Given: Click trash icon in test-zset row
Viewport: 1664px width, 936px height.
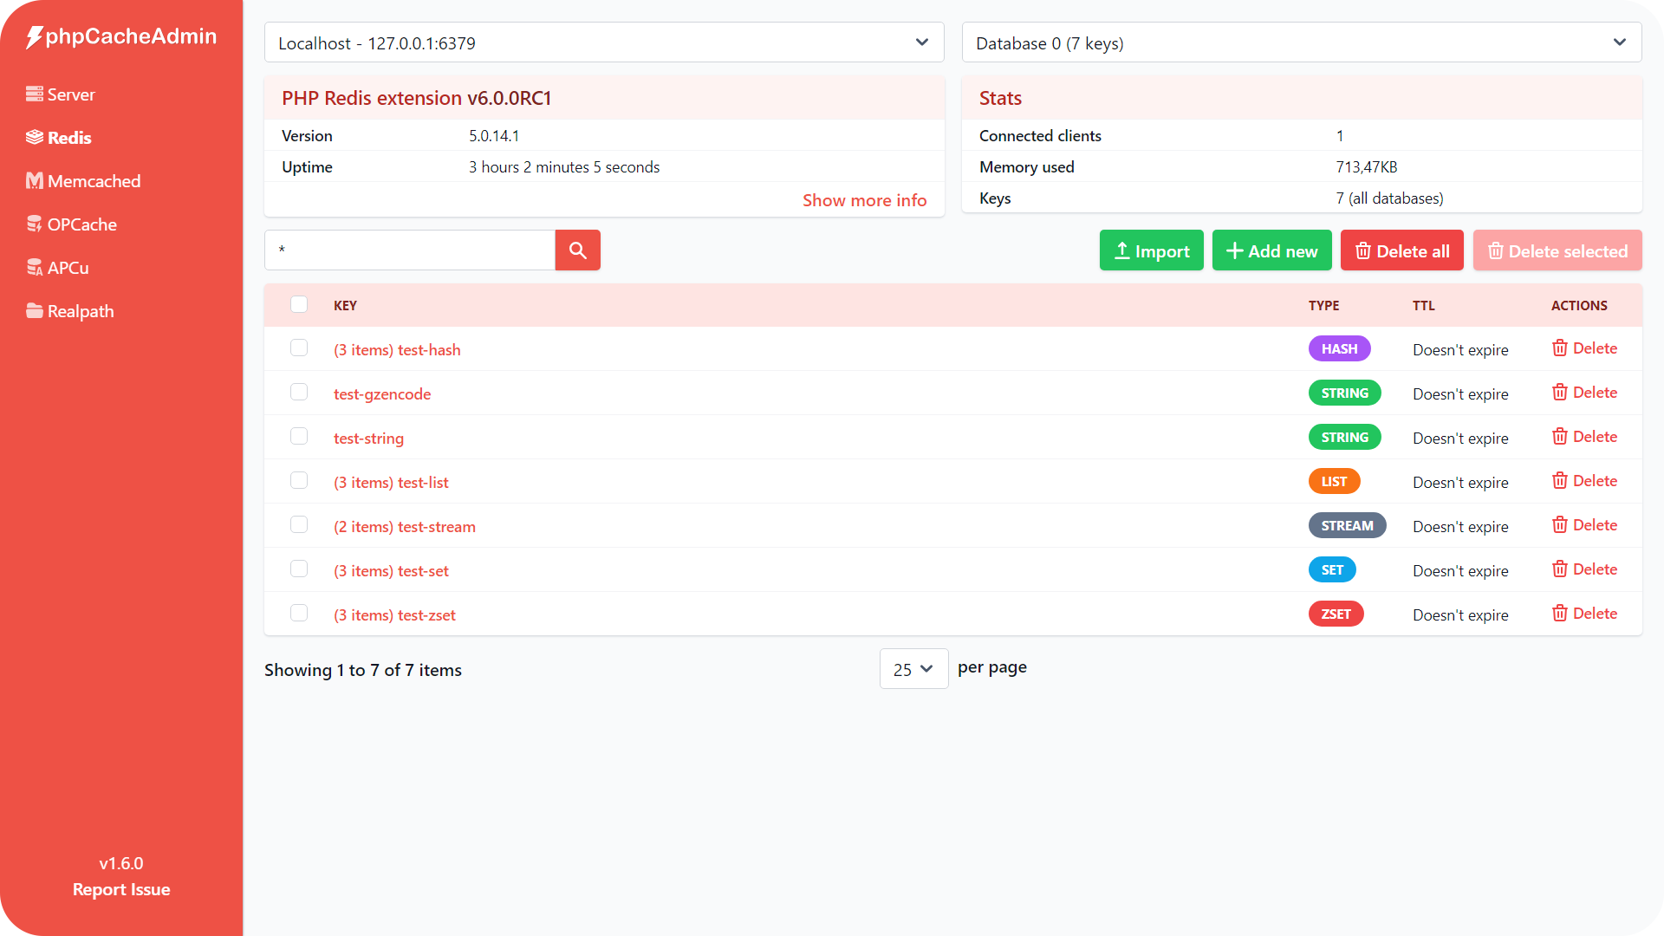Looking at the screenshot, I should (1560, 614).
